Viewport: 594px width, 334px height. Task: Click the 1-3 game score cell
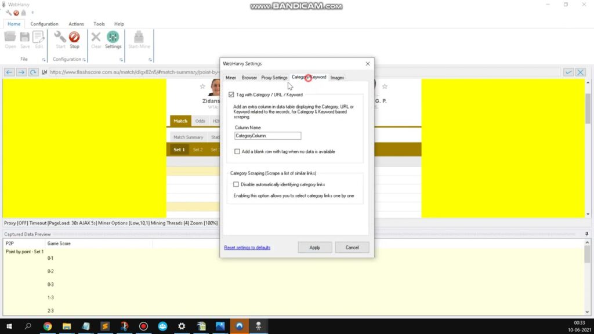click(x=50, y=297)
